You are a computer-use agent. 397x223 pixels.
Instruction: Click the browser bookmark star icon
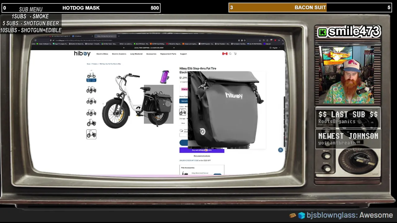click(x=245, y=40)
